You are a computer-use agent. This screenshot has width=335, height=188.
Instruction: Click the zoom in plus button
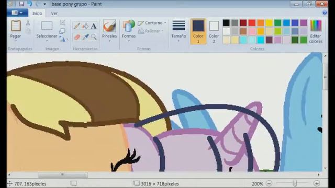click(x=317, y=183)
